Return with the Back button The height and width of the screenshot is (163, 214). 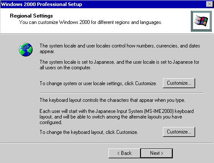tap(124, 153)
